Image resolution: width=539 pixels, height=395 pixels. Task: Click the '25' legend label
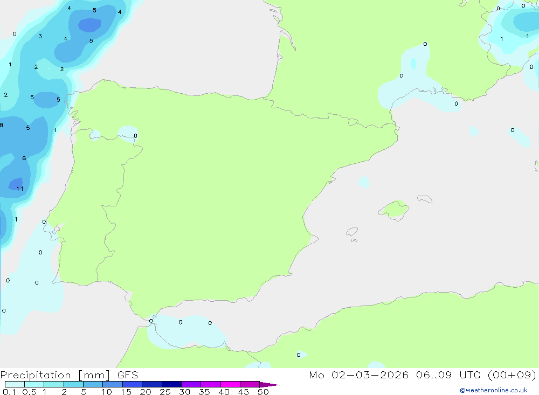pyautogui.click(x=165, y=392)
